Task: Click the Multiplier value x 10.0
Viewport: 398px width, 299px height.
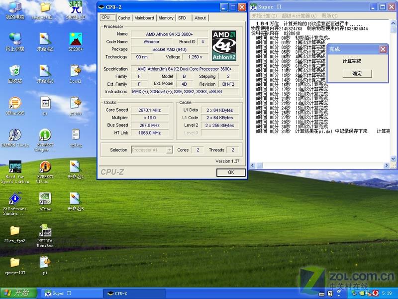Action: click(150, 118)
